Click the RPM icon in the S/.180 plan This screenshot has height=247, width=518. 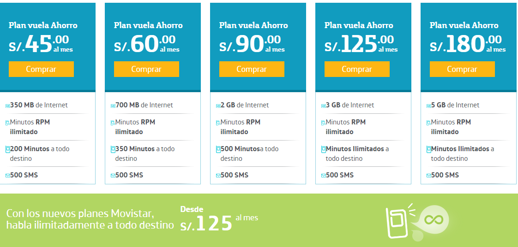[429, 123]
